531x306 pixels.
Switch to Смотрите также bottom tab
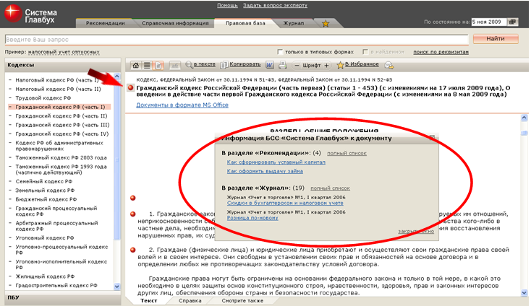(x=242, y=301)
